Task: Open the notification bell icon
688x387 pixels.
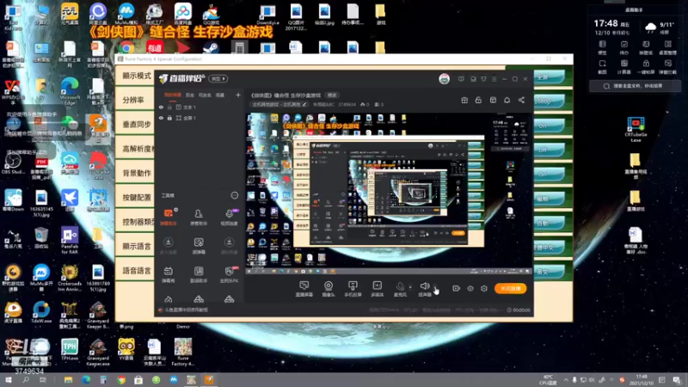Action: (507, 100)
